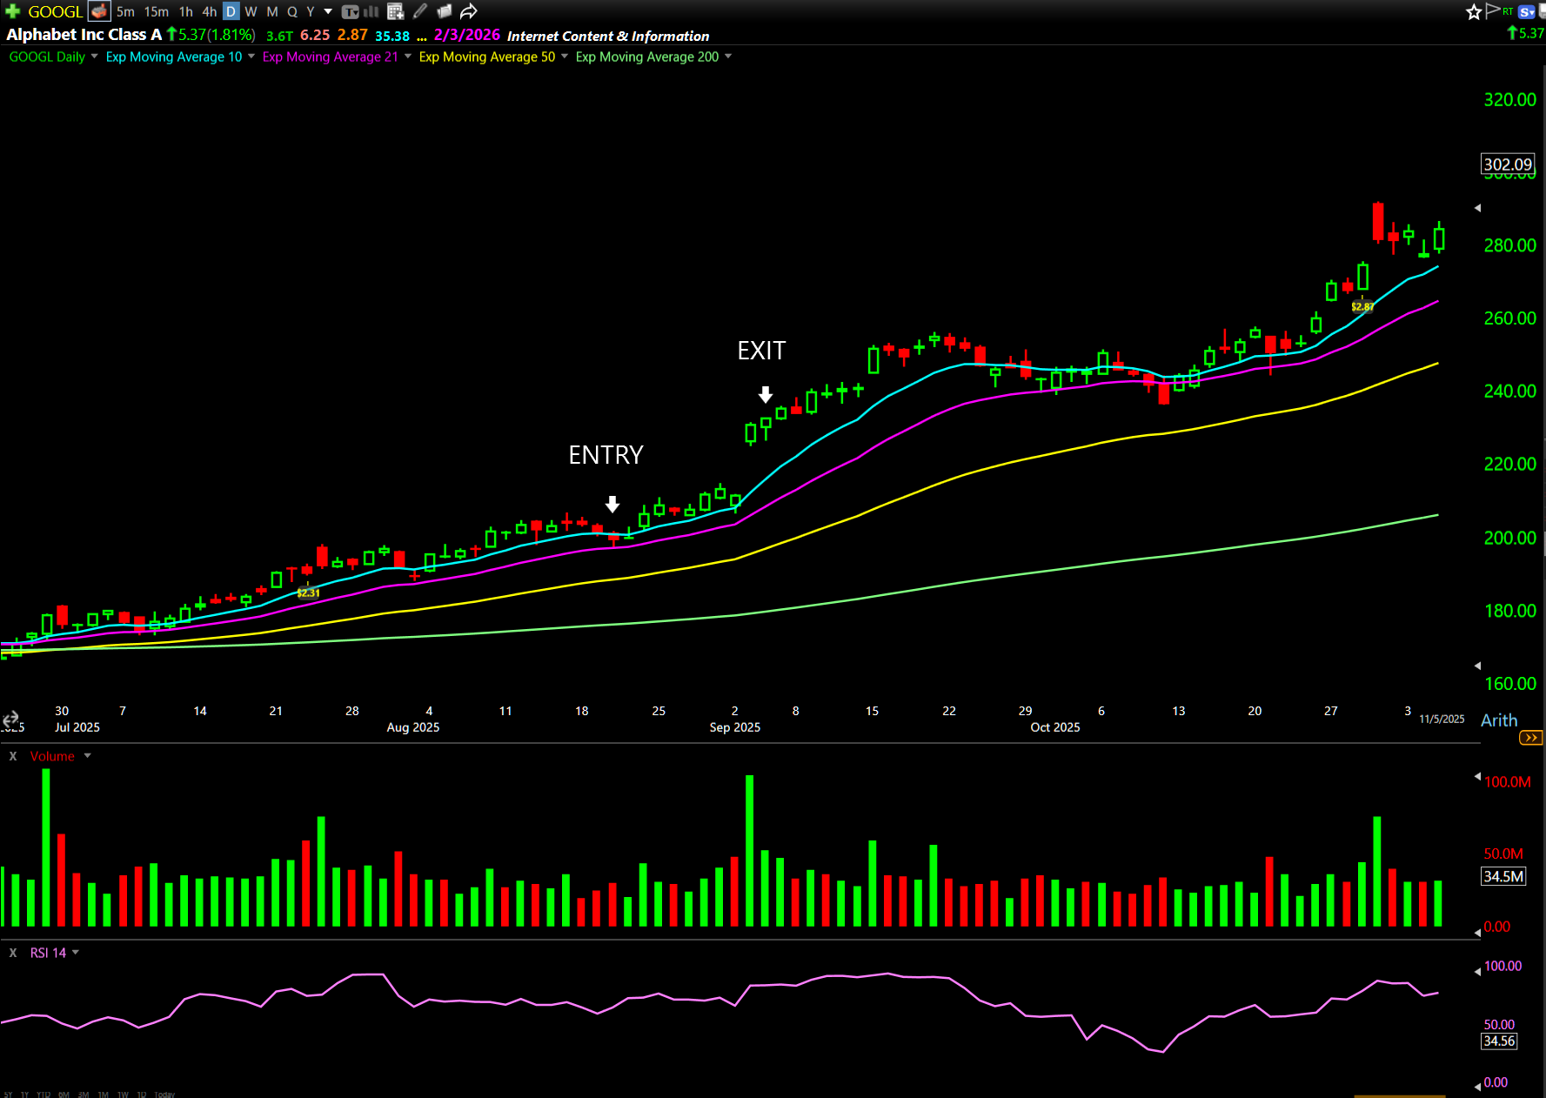Click the star favorite icon
The width and height of the screenshot is (1546, 1098).
[1474, 12]
